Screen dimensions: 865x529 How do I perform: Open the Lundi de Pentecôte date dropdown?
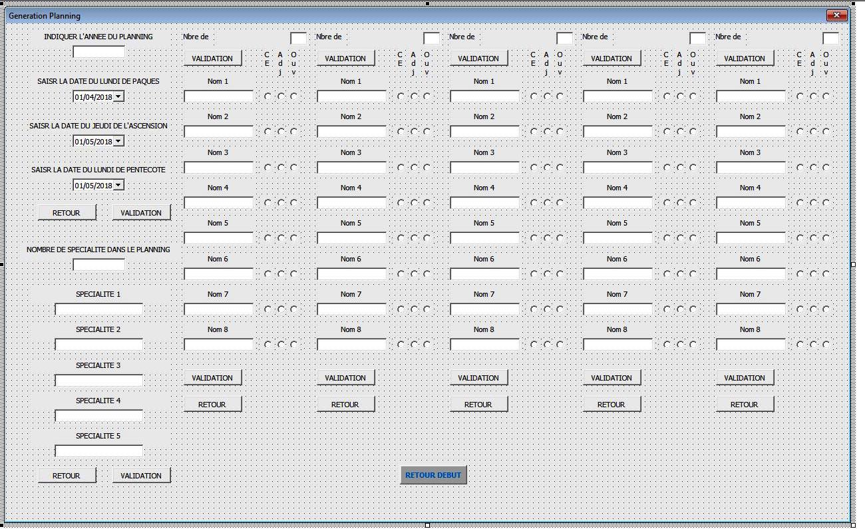point(118,185)
